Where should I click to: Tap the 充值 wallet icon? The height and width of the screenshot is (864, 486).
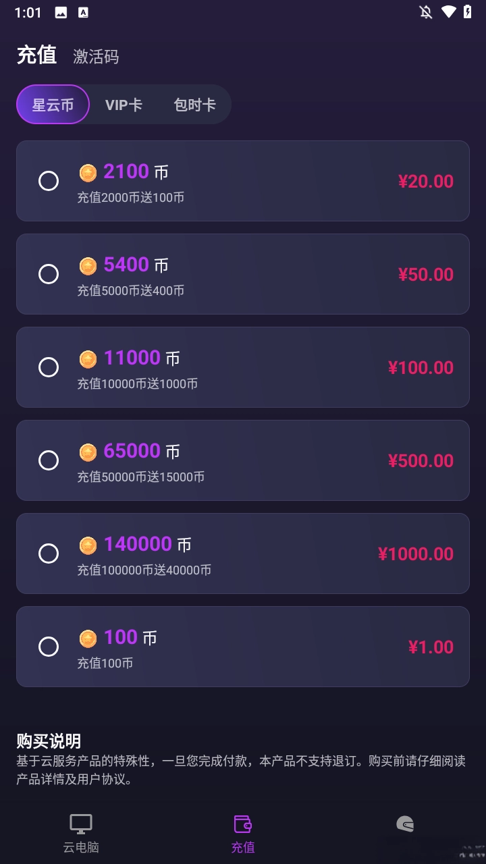pos(243,824)
